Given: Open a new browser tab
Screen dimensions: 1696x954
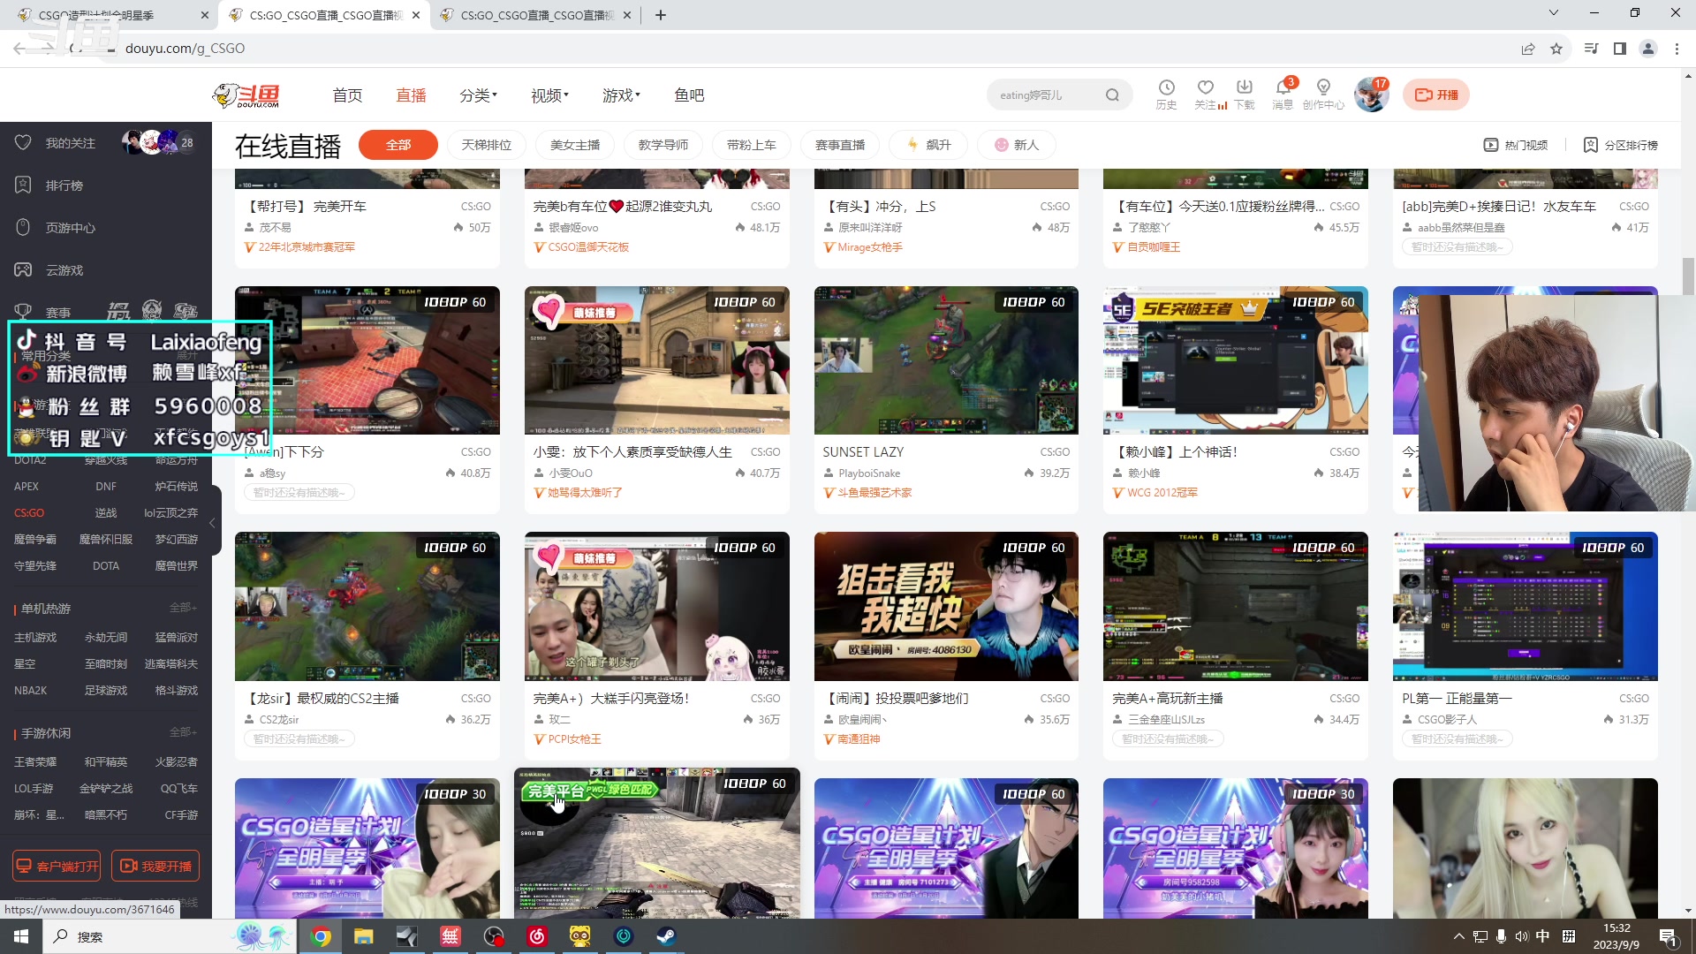Looking at the screenshot, I should point(661,15).
